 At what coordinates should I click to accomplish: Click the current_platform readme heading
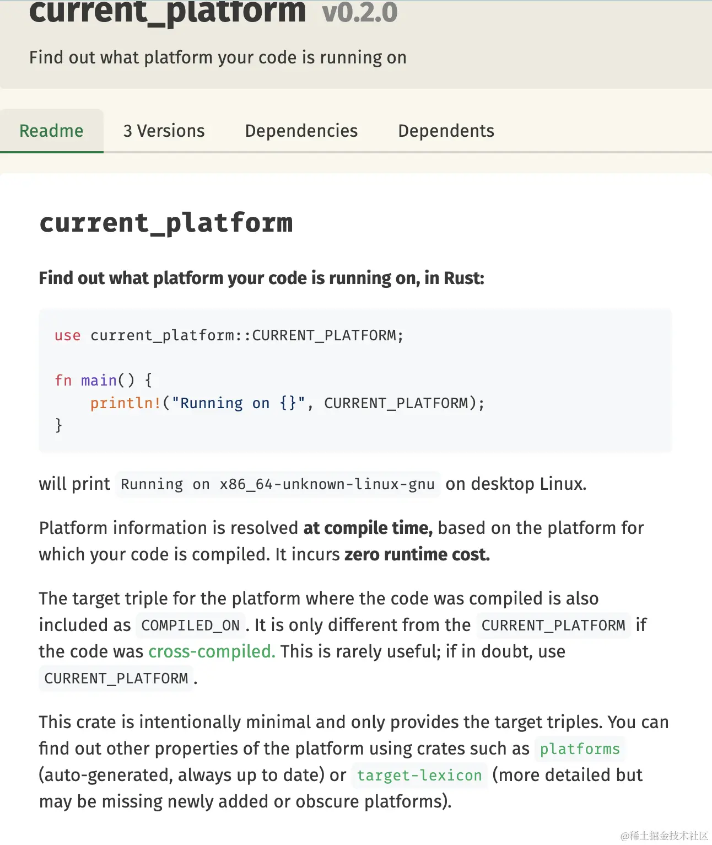coord(166,223)
